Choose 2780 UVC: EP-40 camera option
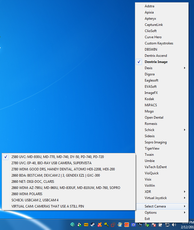 click(x=69, y=163)
